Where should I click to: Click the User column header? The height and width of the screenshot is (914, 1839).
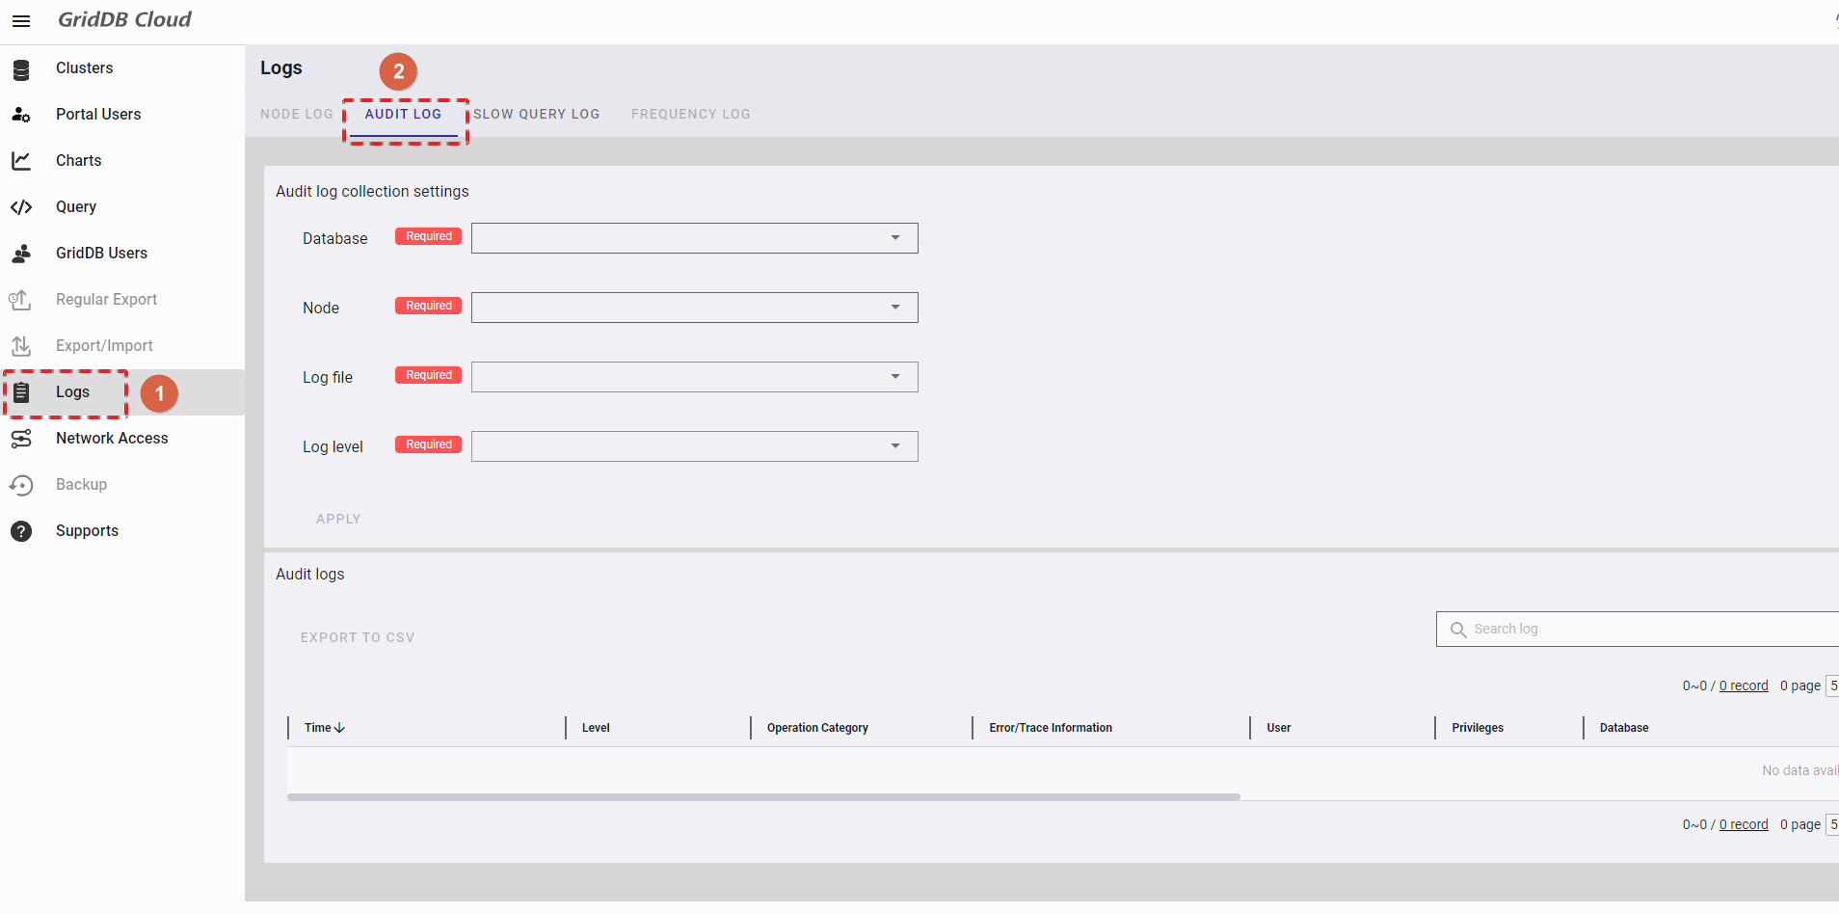click(x=1278, y=728)
